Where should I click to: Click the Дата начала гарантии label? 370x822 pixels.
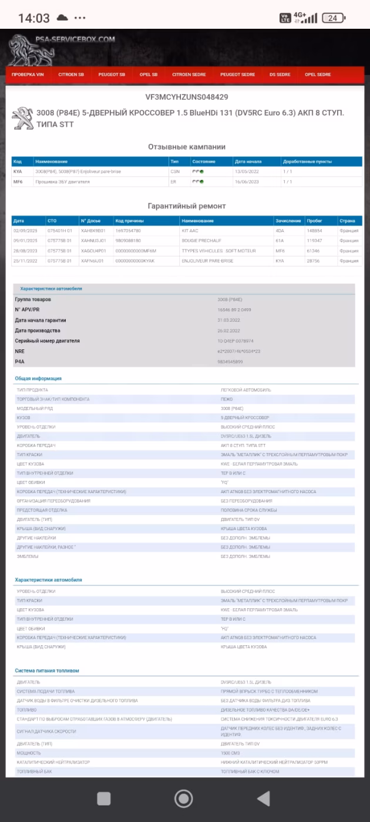point(41,320)
